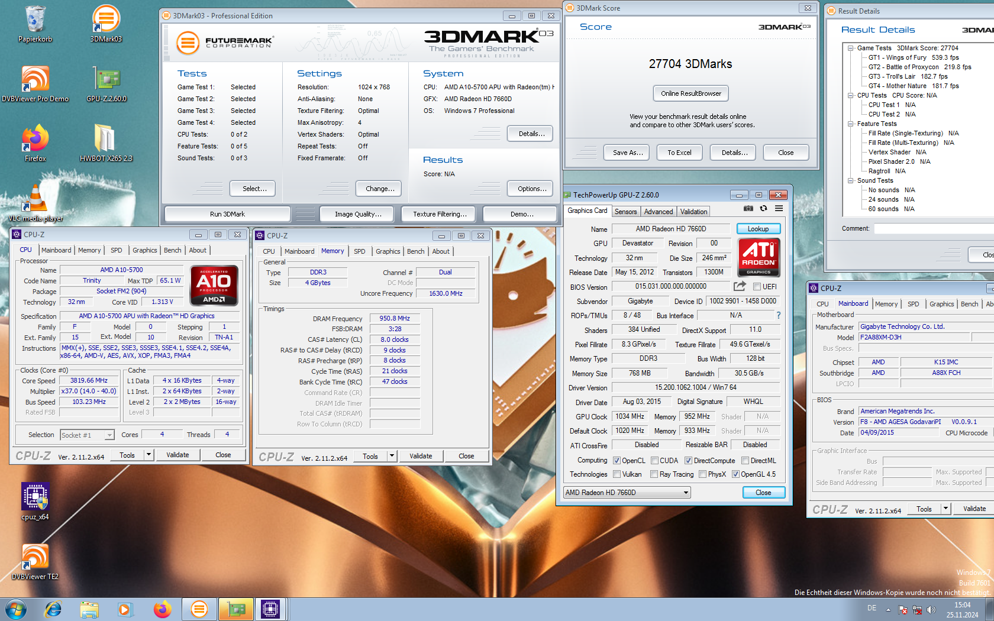Switch to Firefox in the taskbar
The height and width of the screenshot is (621, 994).
click(x=162, y=609)
